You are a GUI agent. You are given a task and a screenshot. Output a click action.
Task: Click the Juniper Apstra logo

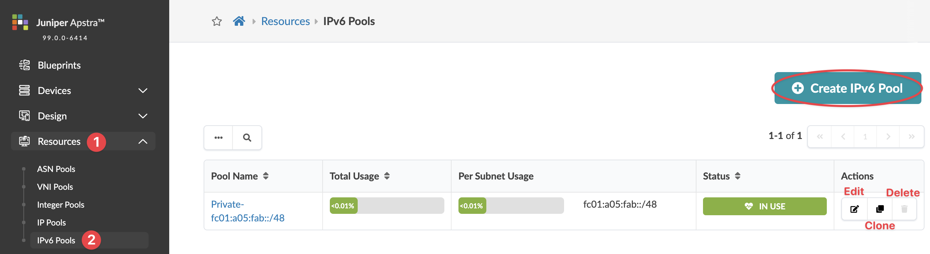click(20, 22)
